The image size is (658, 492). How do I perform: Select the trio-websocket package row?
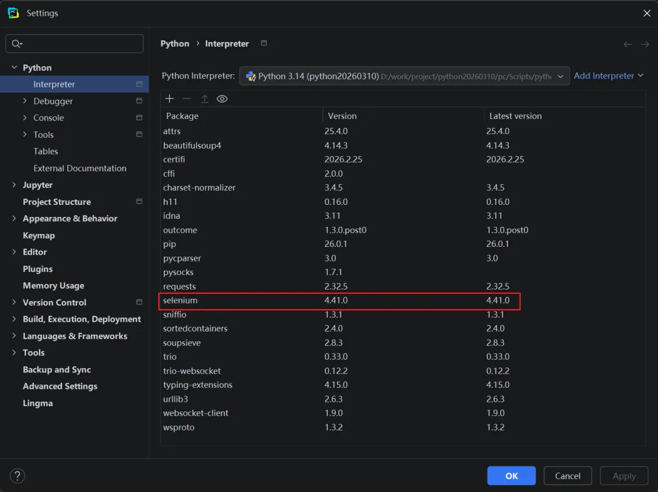(403, 371)
